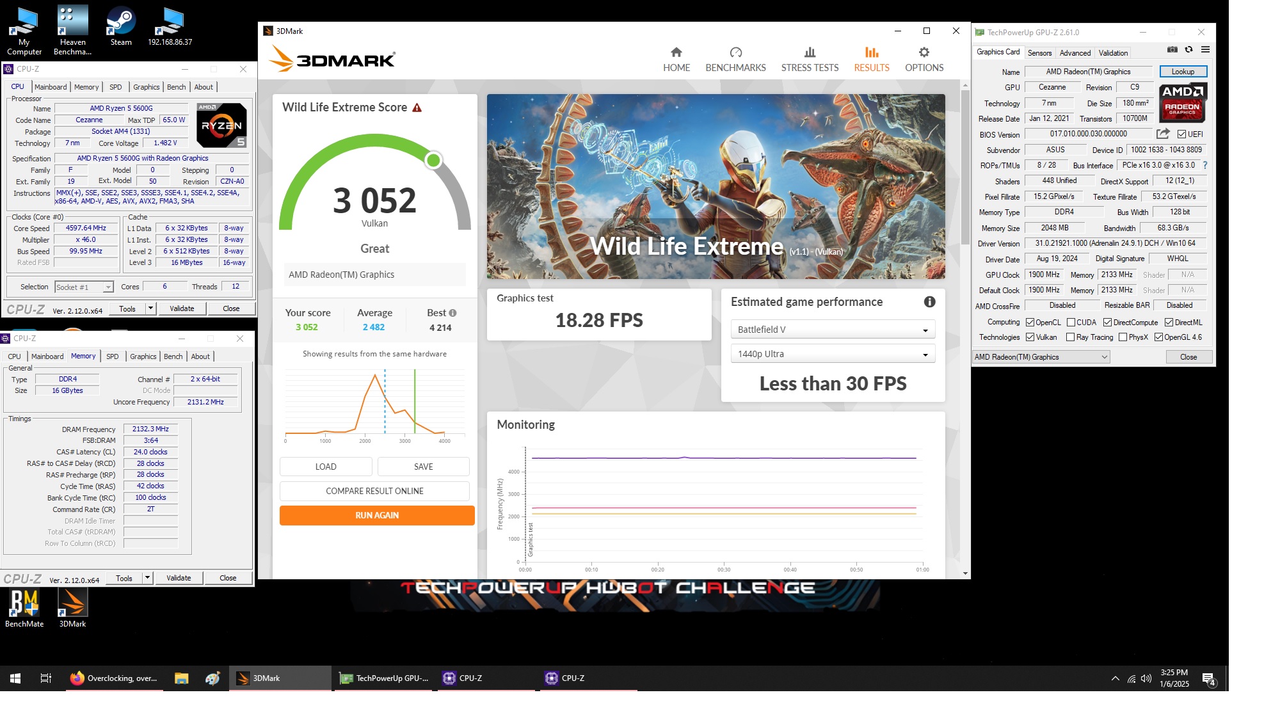This screenshot has height=720, width=1280.
Task: Go to 3DMark HOME
Action: coord(676,60)
